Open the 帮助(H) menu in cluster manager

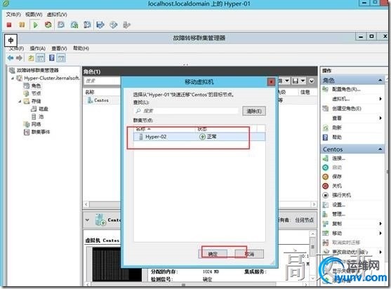tap(81, 48)
